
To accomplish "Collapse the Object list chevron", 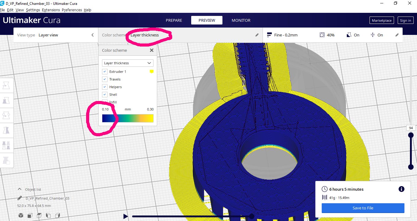I will [x=20, y=189].
